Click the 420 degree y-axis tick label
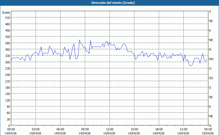 [x=7, y=37]
